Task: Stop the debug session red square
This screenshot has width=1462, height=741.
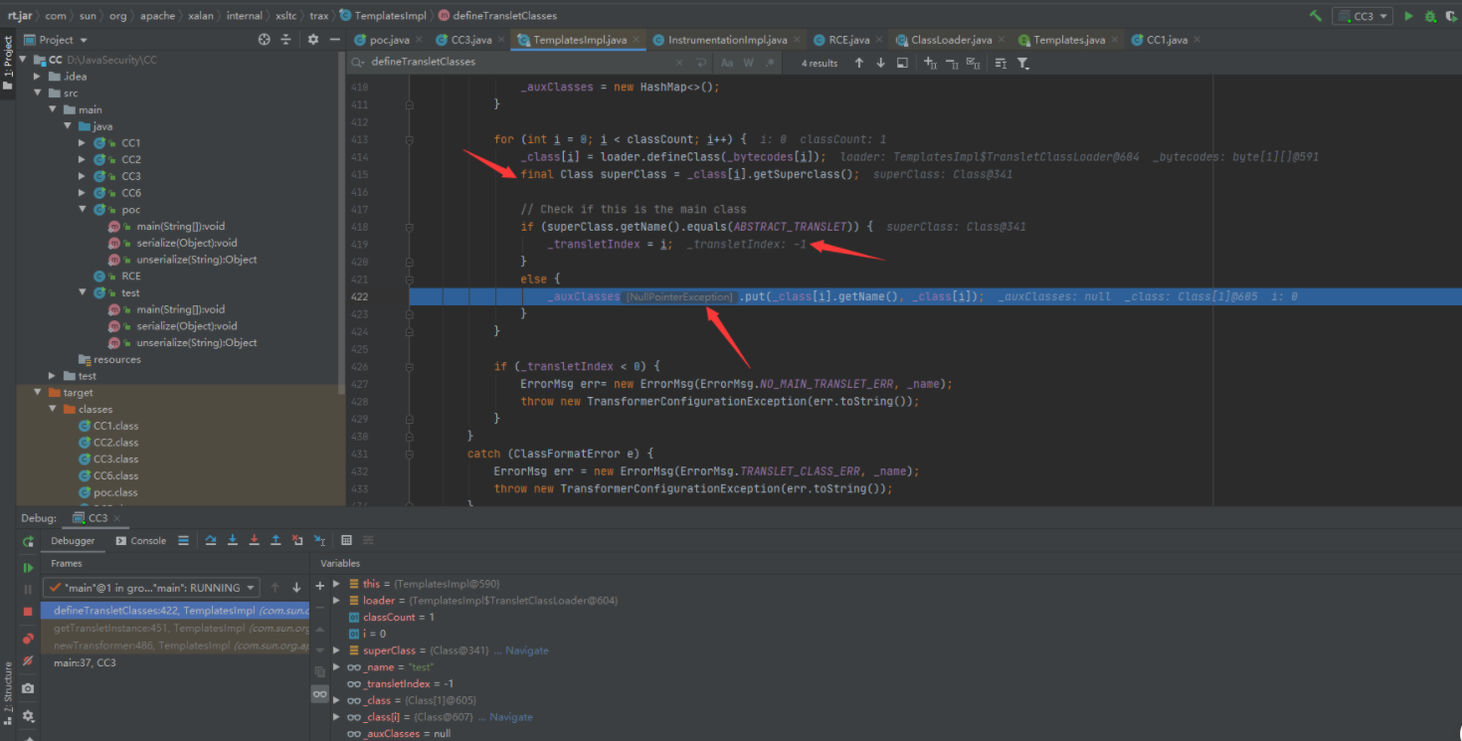Action: pos(28,611)
